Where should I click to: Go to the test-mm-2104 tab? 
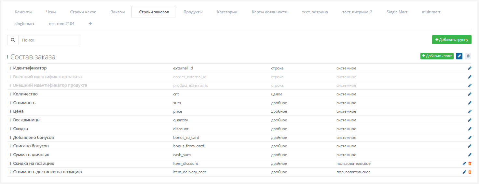click(x=62, y=24)
